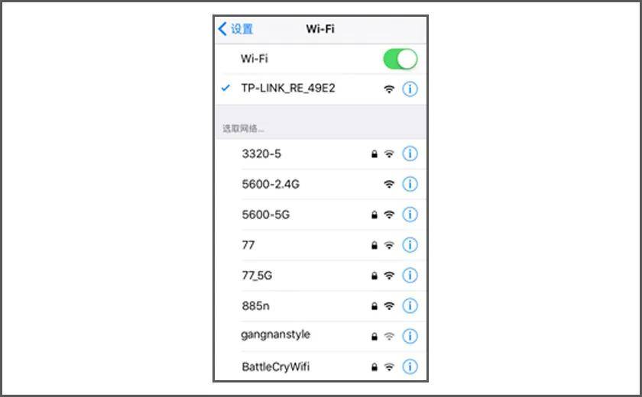Open info icon for gangnanstyle
Image resolution: width=642 pixels, height=397 pixels.
410,336
